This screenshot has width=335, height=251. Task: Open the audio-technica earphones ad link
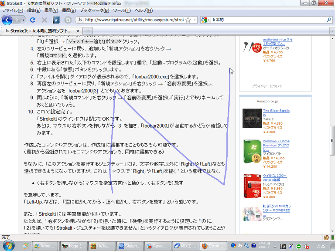point(277,41)
